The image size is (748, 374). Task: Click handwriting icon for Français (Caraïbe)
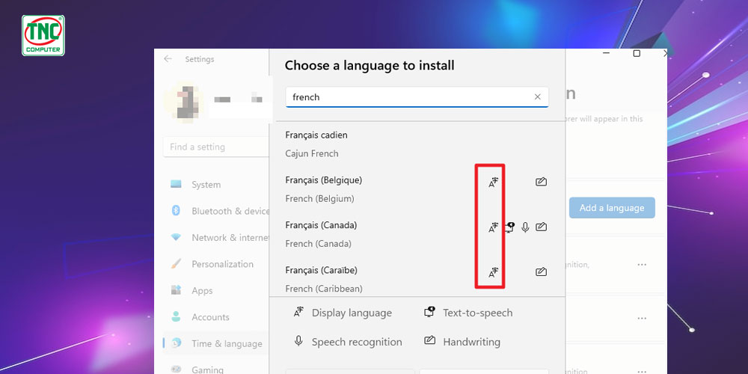pos(541,272)
